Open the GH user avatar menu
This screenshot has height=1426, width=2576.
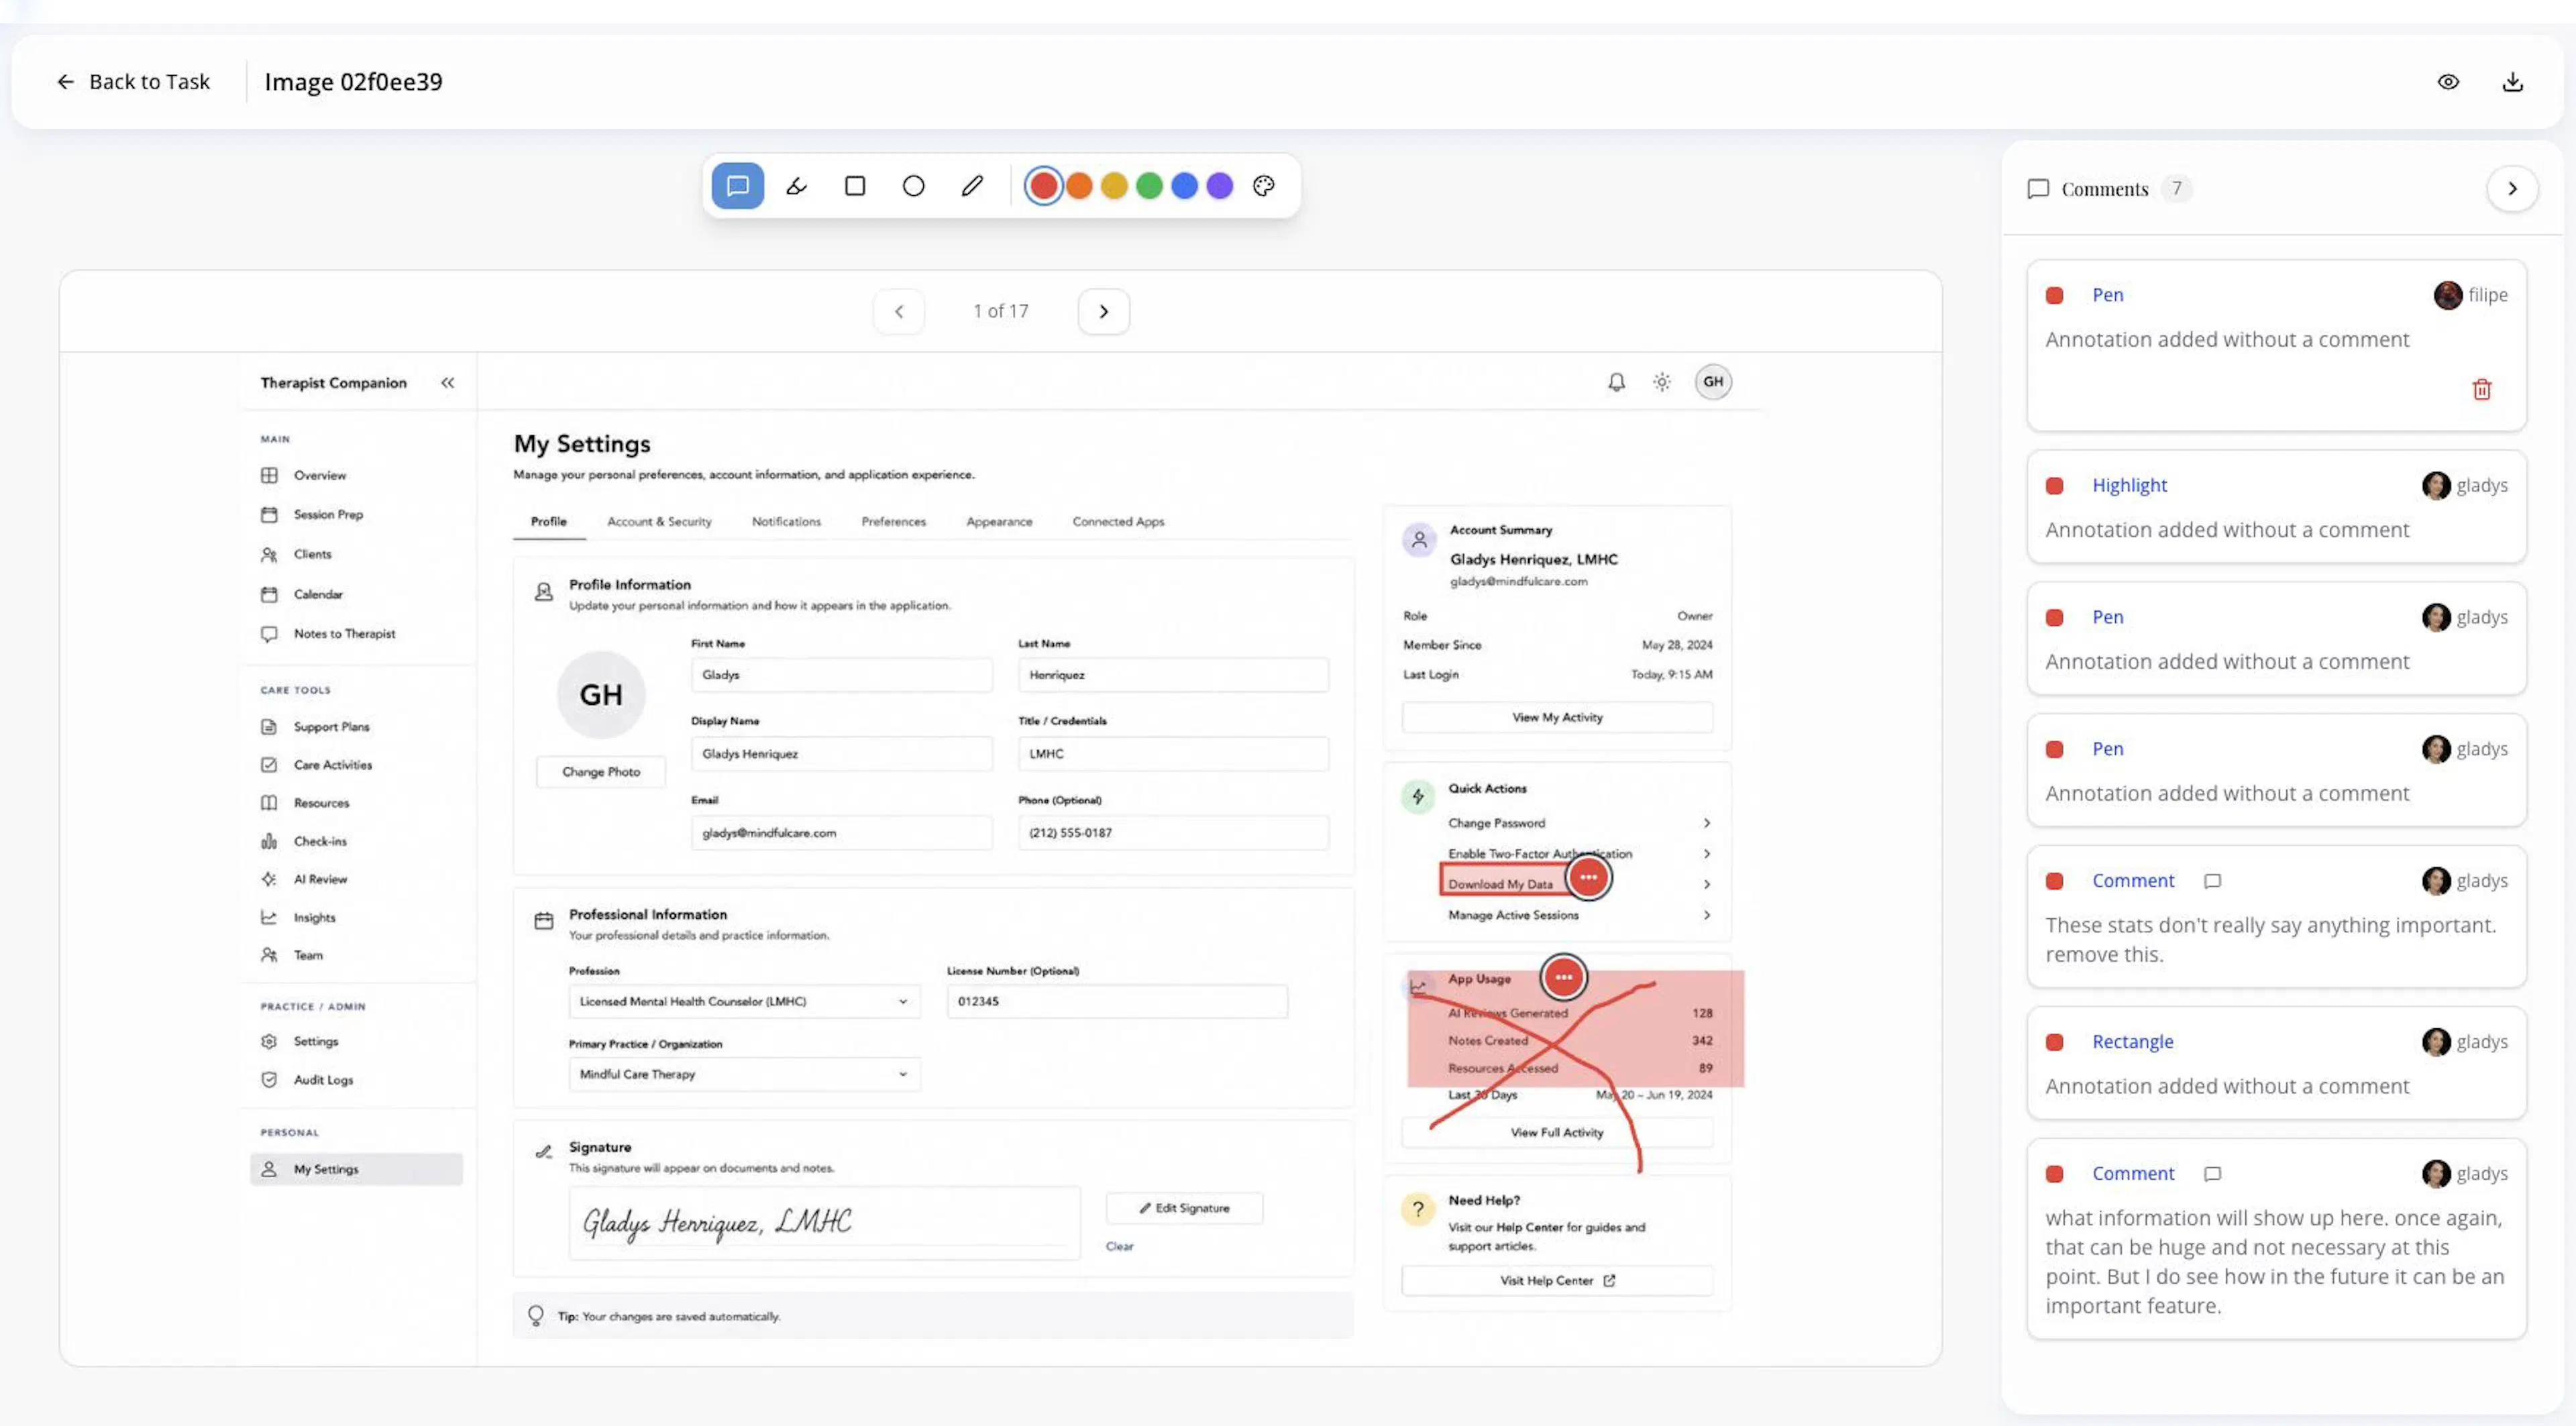1712,382
